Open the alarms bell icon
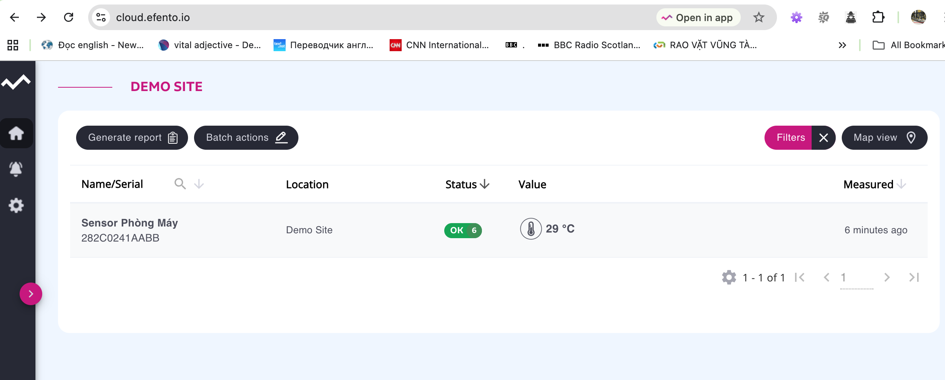Viewport: 945px width, 380px height. tap(16, 169)
